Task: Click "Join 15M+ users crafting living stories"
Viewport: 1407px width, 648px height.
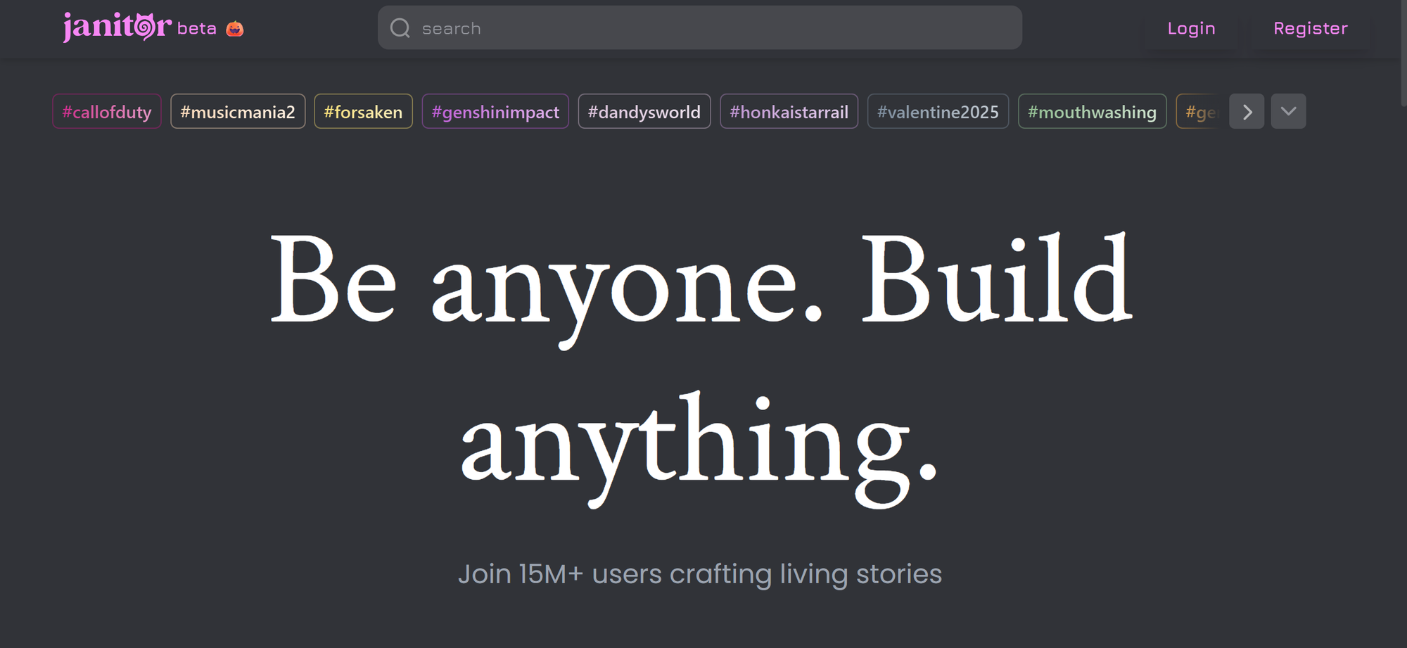Action: click(700, 574)
